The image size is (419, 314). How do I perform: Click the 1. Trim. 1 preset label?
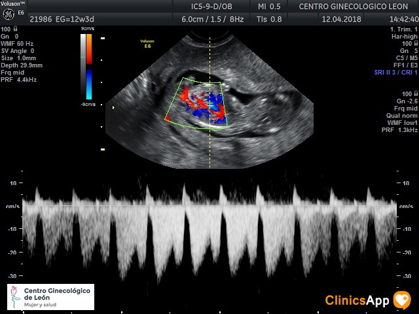pos(403,30)
